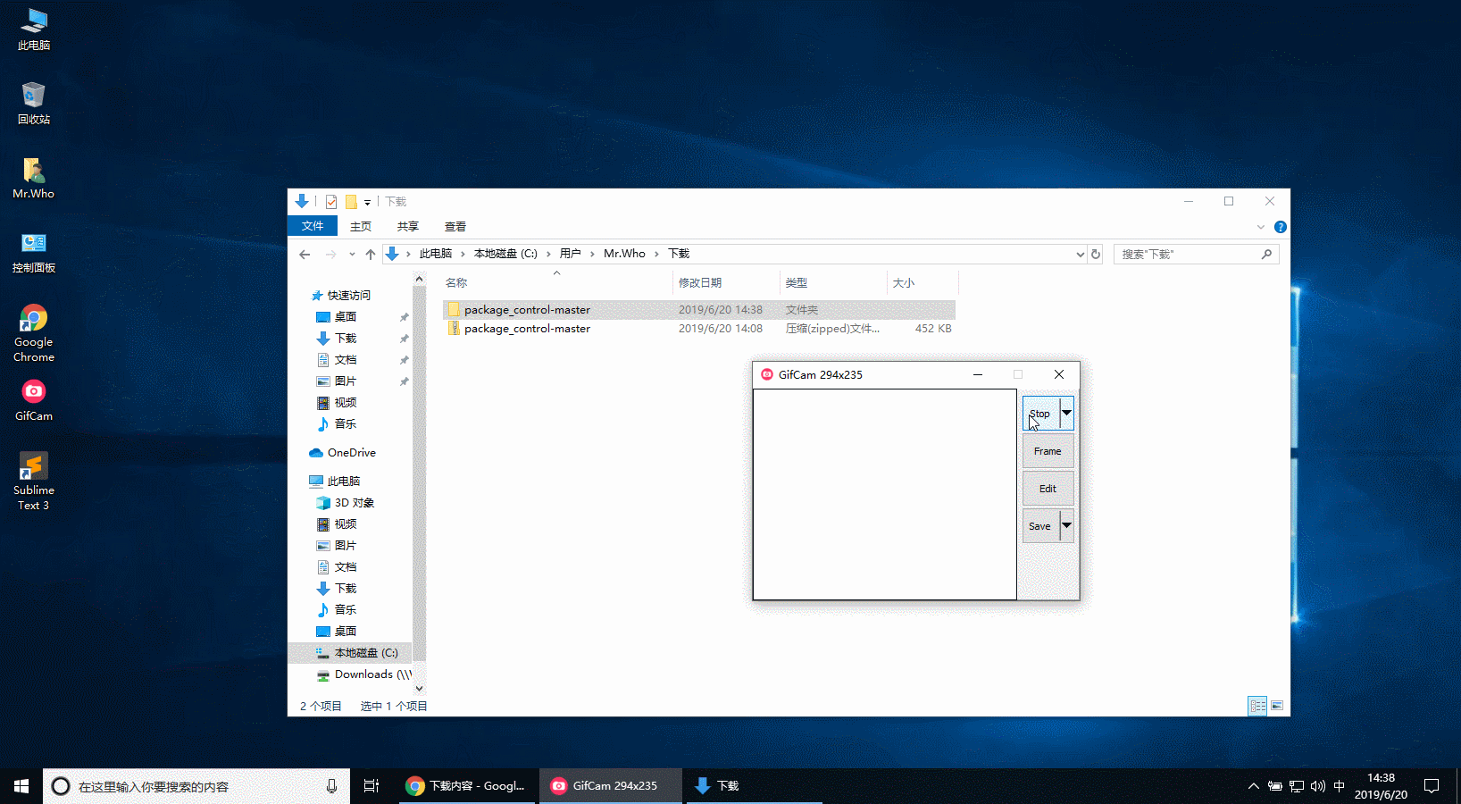Click the Properties icon in Explorer's quick access toolbar
This screenshot has height=804, width=1461.
pos(331,202)
